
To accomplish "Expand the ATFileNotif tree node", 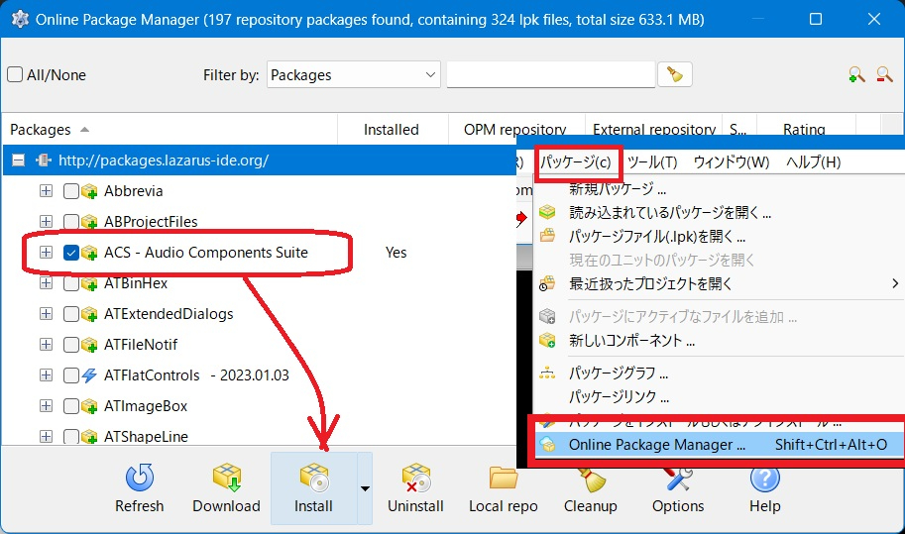I will pyautogui.click(x=47, y=345).
